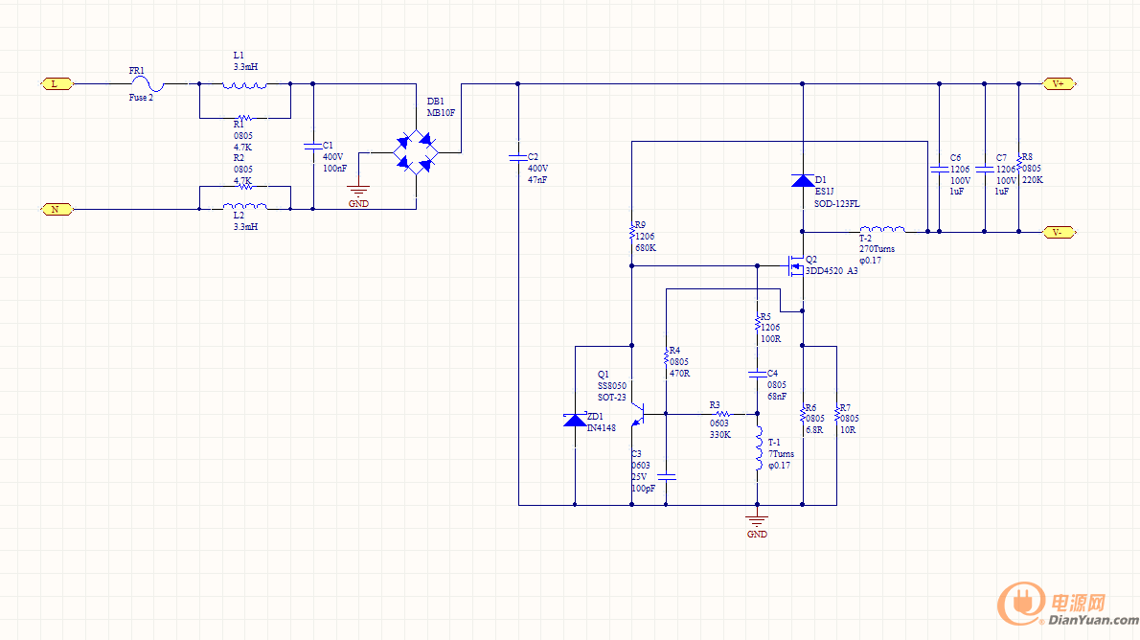Pick the R4 resistor symbol
1140x640 pixels.
click(x=666, y=357)
